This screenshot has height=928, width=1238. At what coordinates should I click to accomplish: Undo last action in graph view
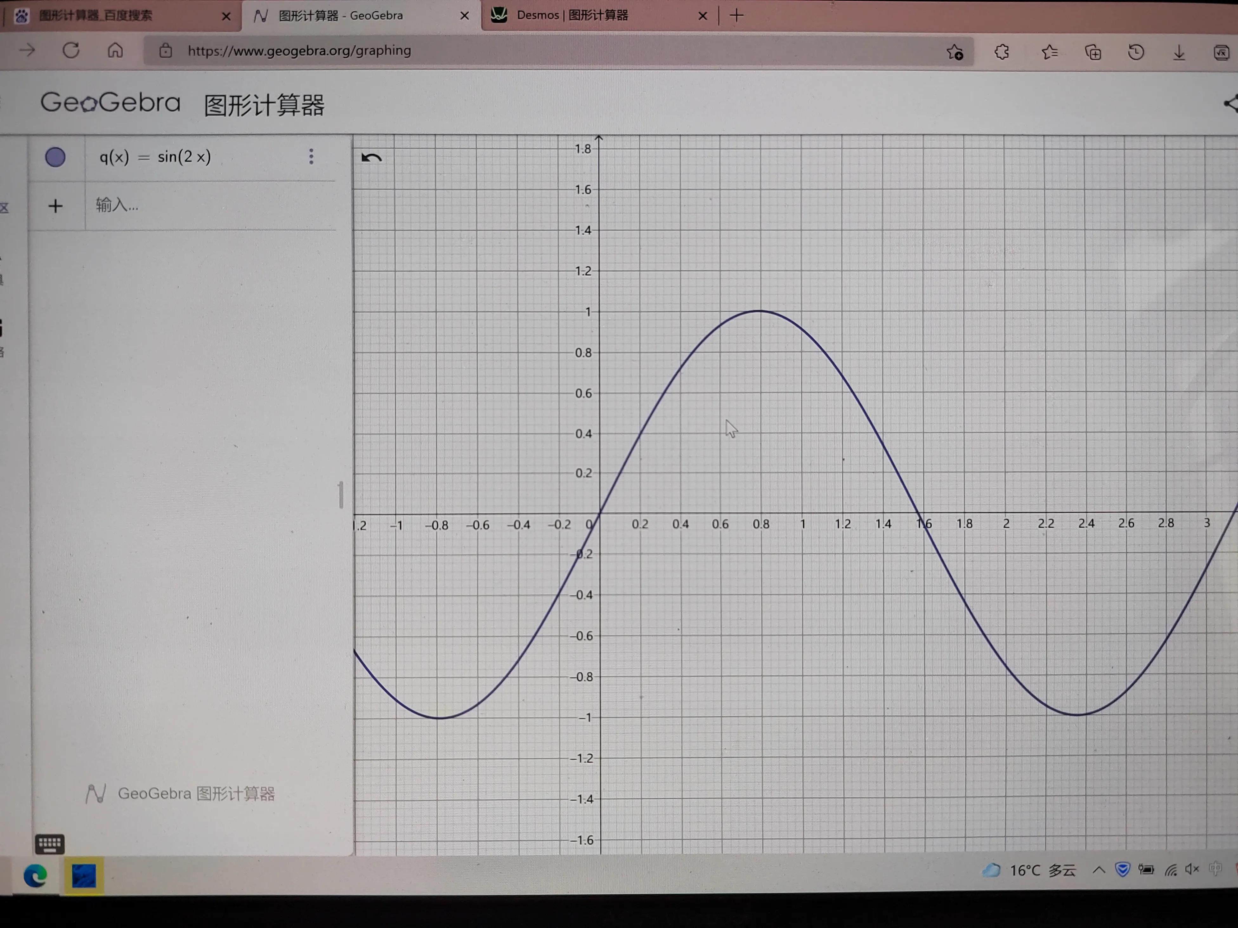pyautogui.click(x=371, y=158)
